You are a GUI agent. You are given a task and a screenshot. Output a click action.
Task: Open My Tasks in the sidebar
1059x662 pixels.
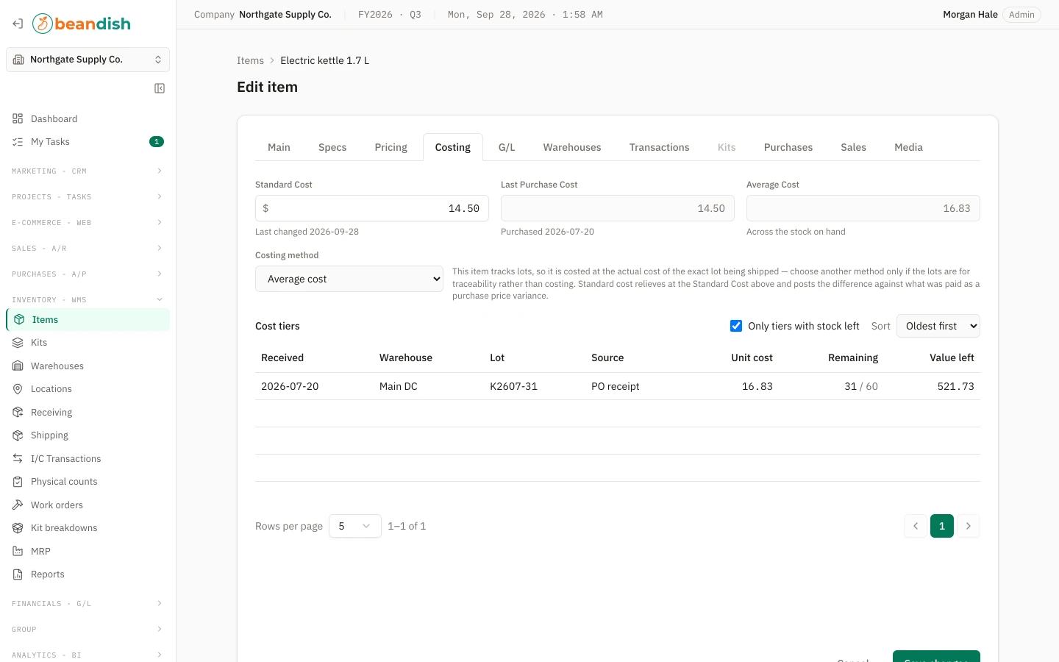88,142
